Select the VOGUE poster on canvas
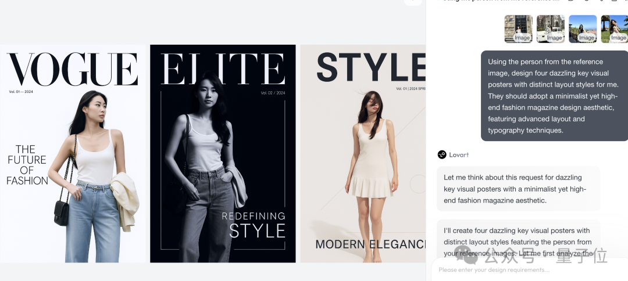Image resolution: width=628 pixels, height=281 pixels. [73, 153]
